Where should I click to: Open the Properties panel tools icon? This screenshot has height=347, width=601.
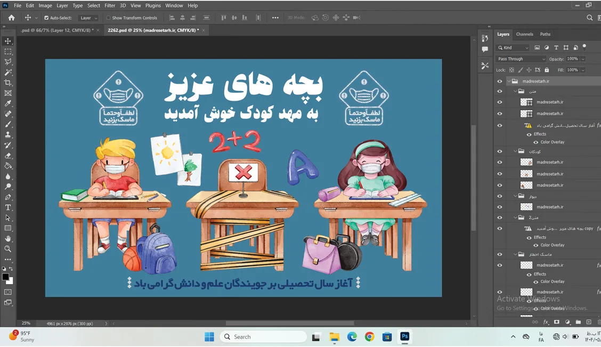[x=485, y=66]
